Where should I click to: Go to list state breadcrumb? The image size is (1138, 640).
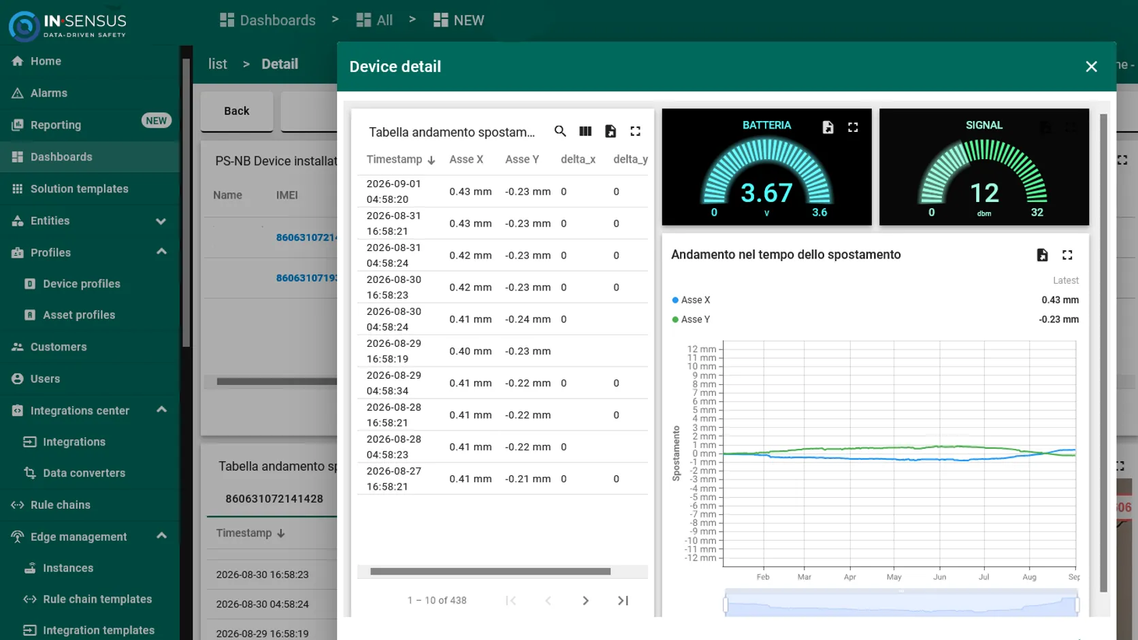pyautogui.click(x=218, y=64)
